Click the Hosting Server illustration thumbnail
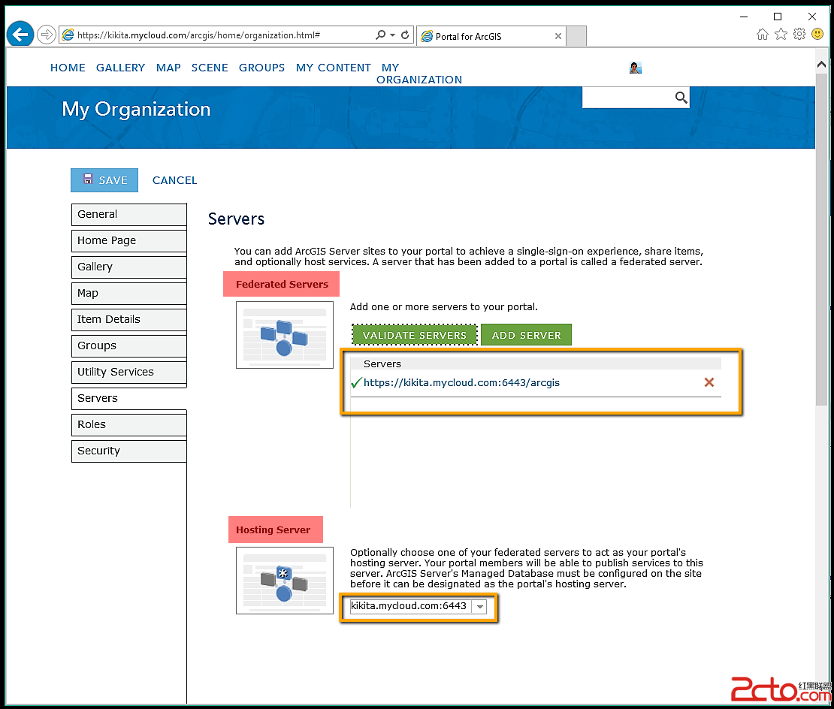Viewport: 834px width, 709px height. click(285, 581)
